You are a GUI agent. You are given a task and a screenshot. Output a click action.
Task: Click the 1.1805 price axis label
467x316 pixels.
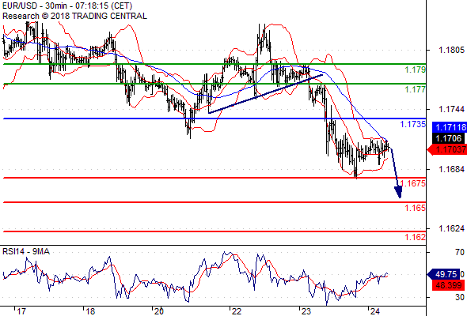point(451,50)
